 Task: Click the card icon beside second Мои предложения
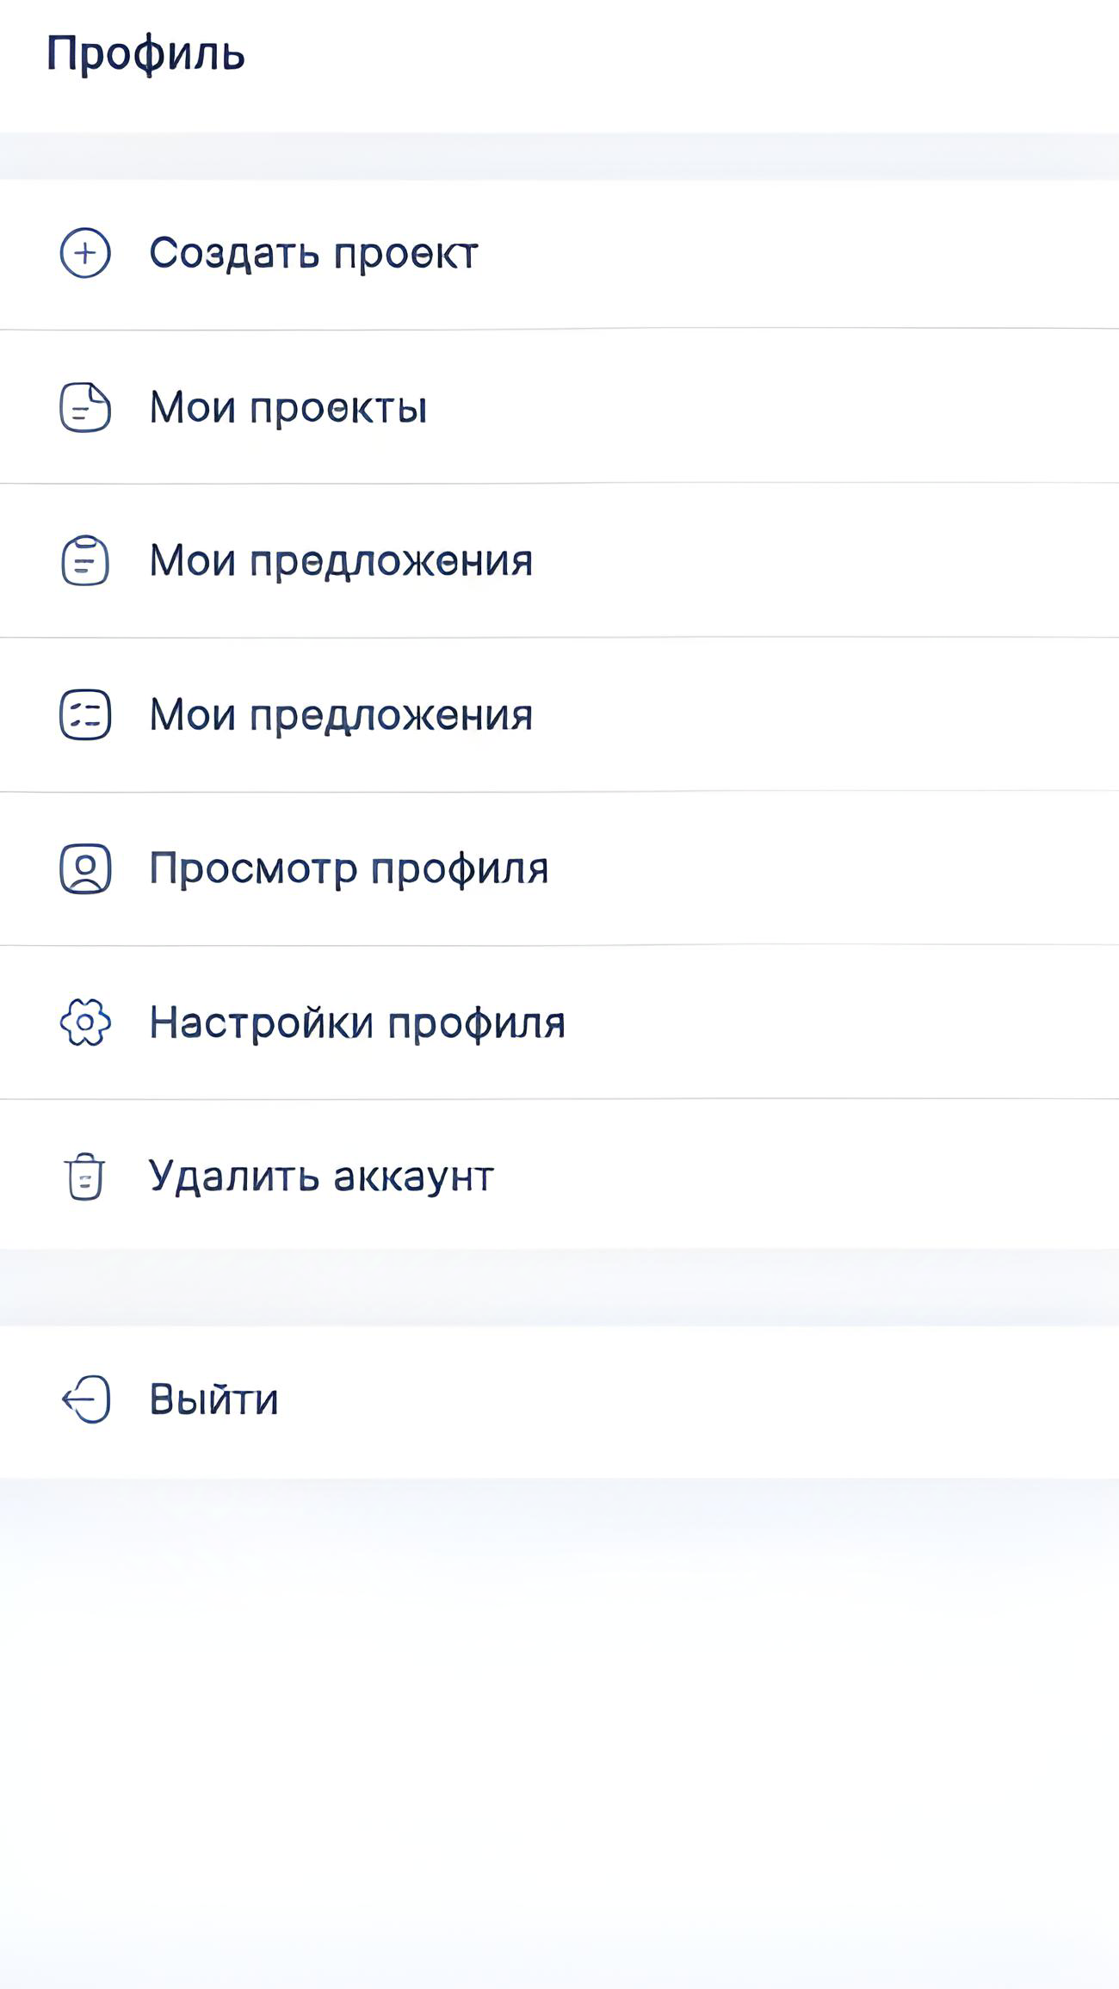coord(84,713)
